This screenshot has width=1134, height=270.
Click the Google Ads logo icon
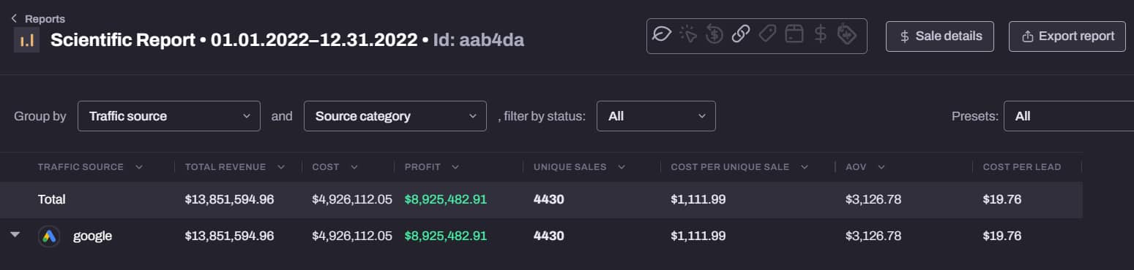click(x=49, y=236)
